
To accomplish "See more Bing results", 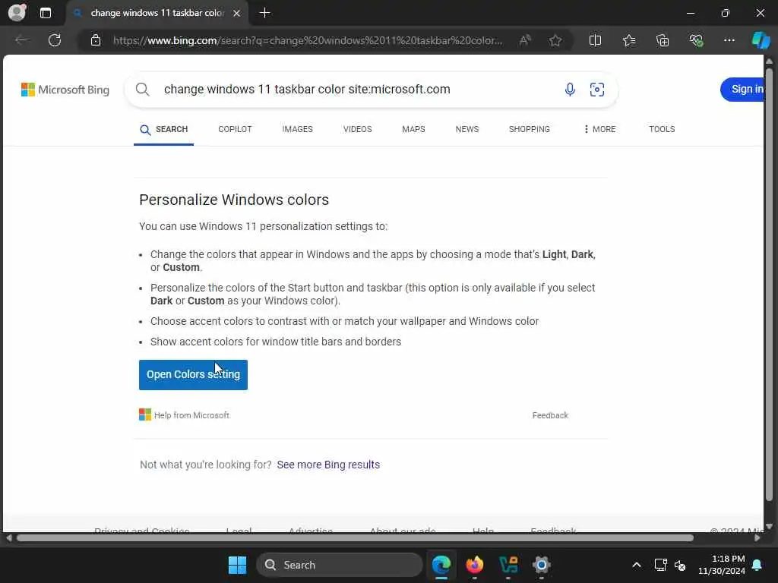I will tap(328, 465).
